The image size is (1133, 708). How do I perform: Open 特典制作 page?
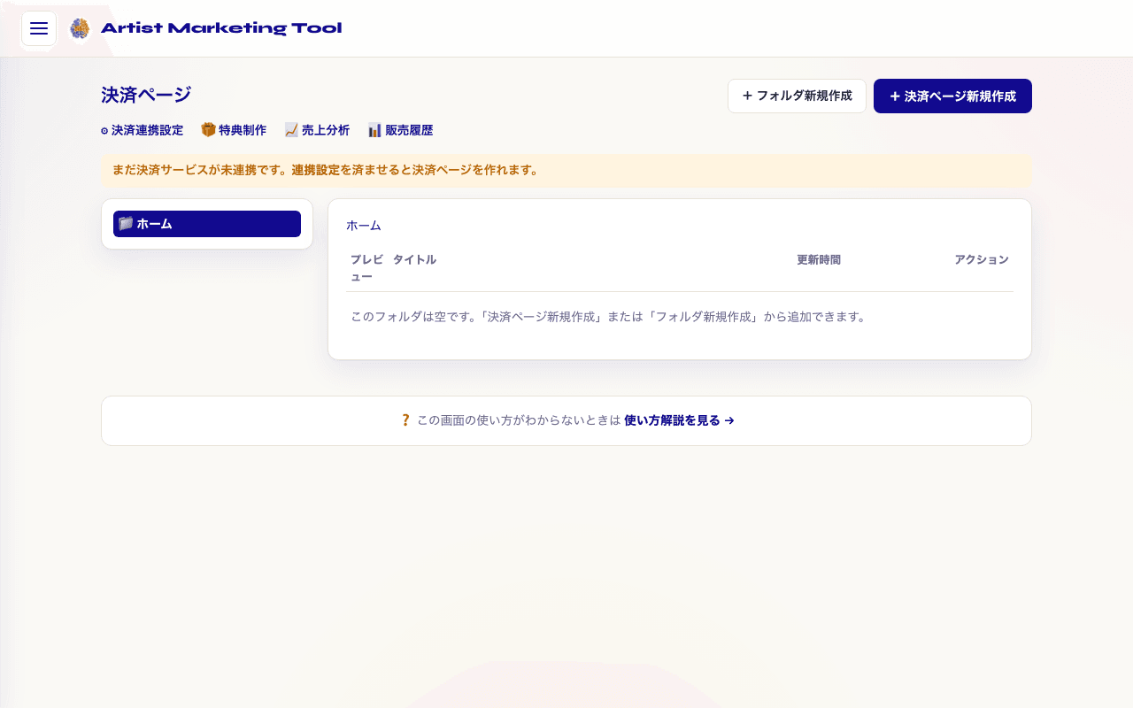click(x=234, y=130)
